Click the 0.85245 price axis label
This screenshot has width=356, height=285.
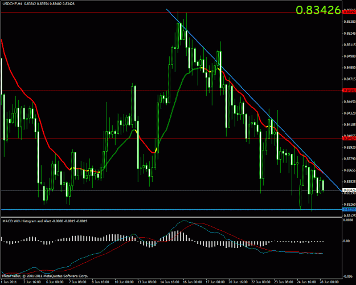tap(349, 33)
